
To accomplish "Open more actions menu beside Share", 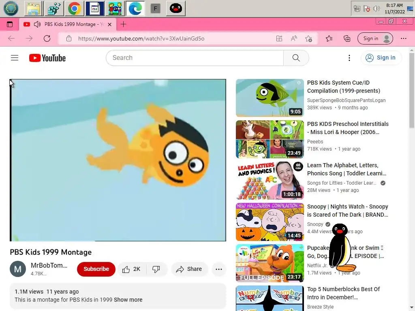I will click(x=218, y=269).
